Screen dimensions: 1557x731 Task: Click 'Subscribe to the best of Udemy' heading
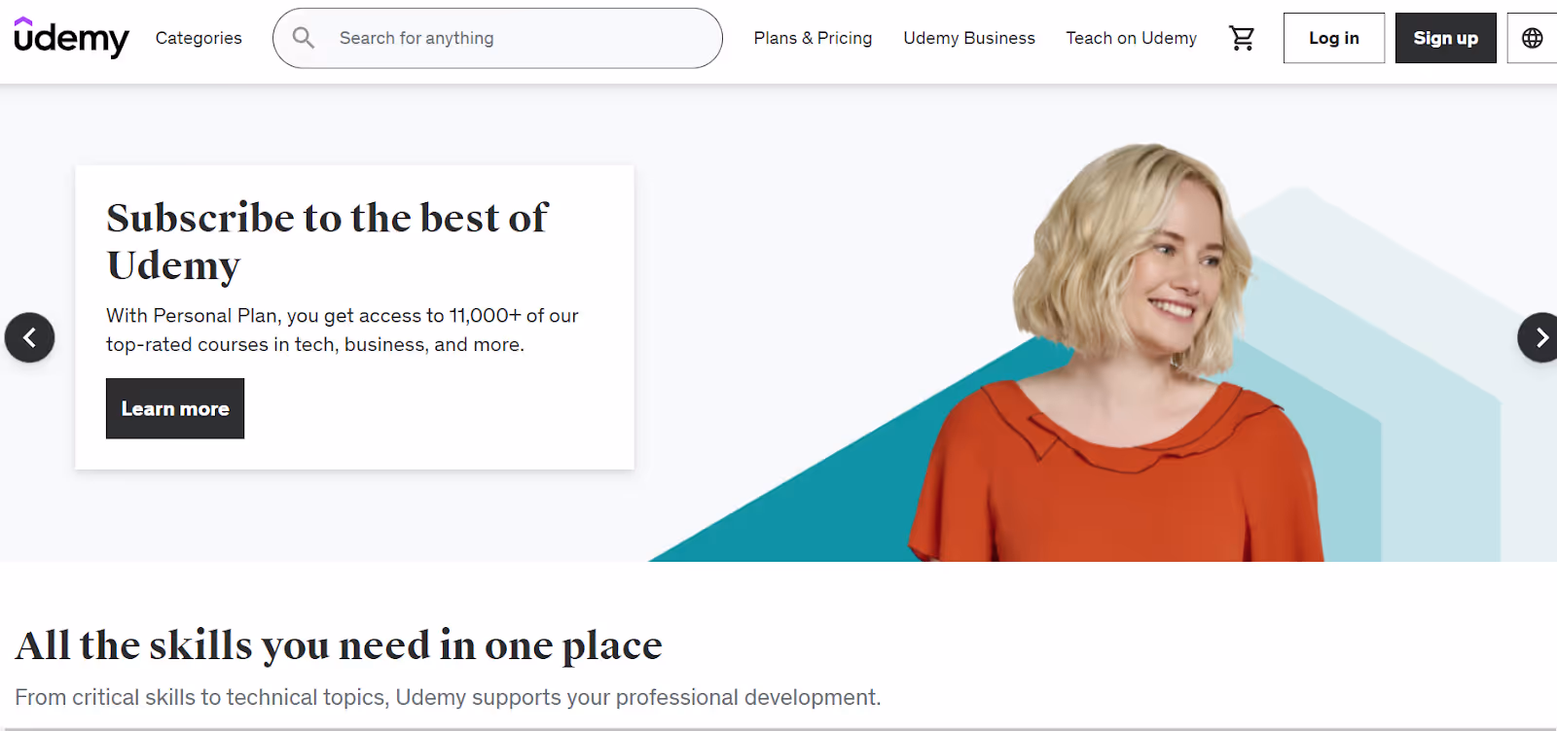327,241
